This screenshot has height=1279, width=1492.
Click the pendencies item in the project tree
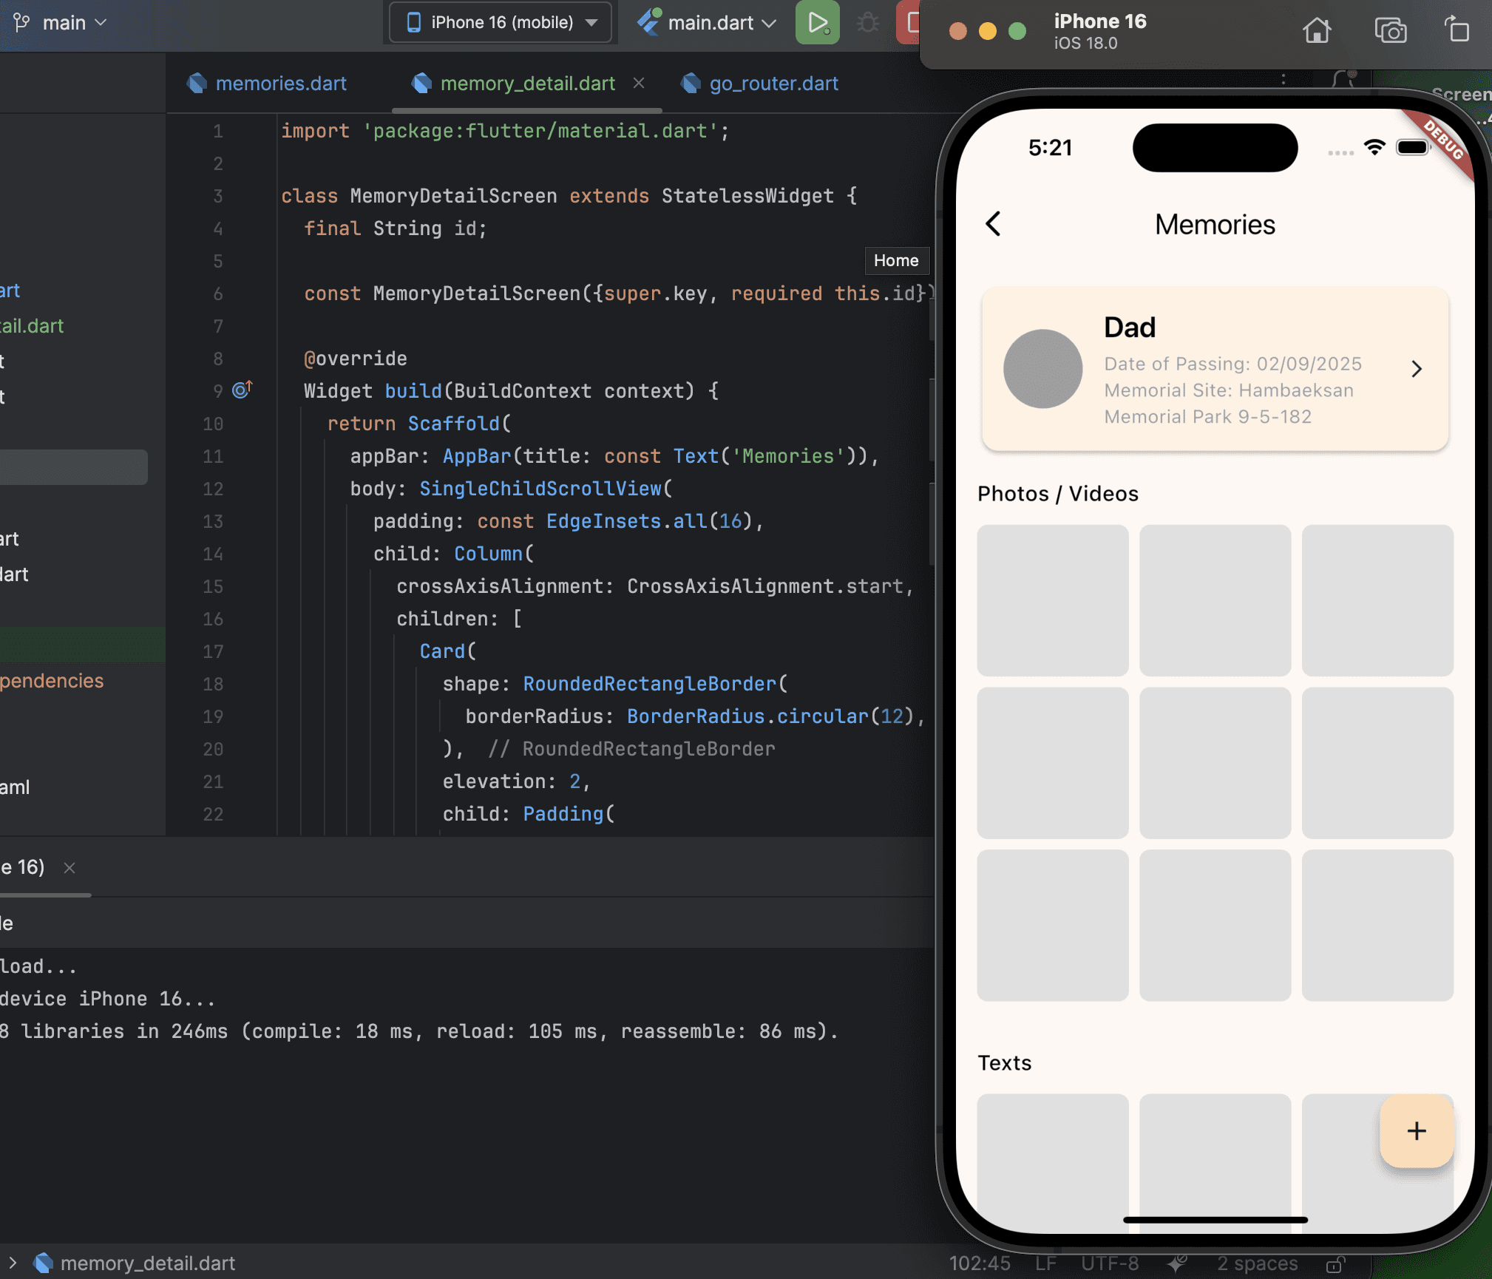coord(52,681)
